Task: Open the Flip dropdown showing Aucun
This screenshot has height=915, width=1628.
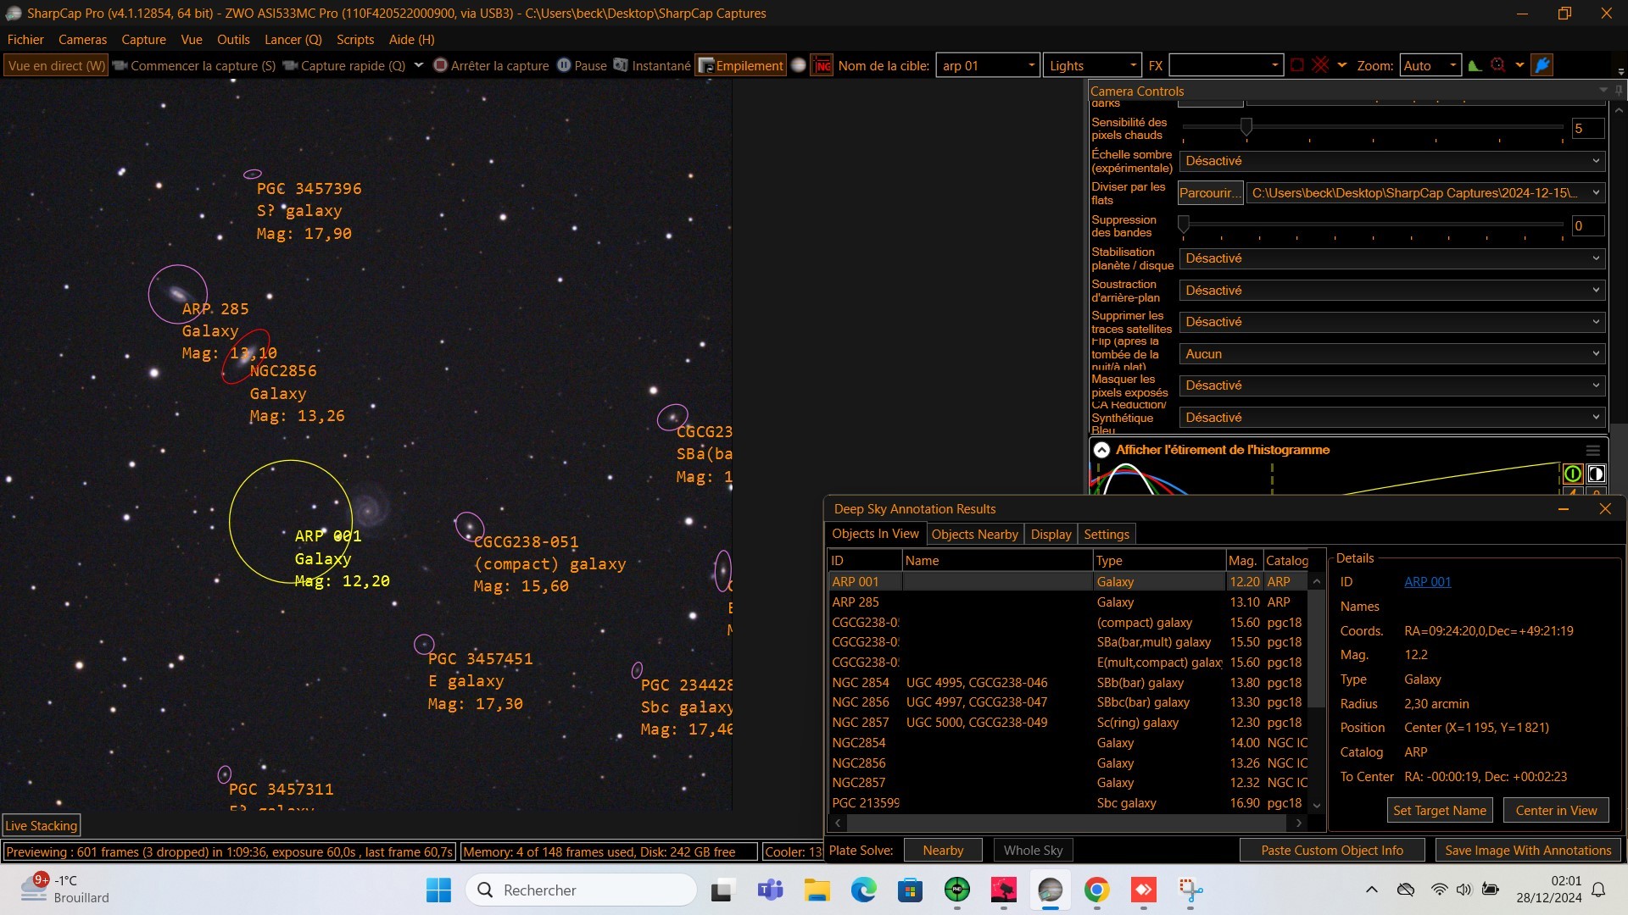Action: coord(1391,354)
